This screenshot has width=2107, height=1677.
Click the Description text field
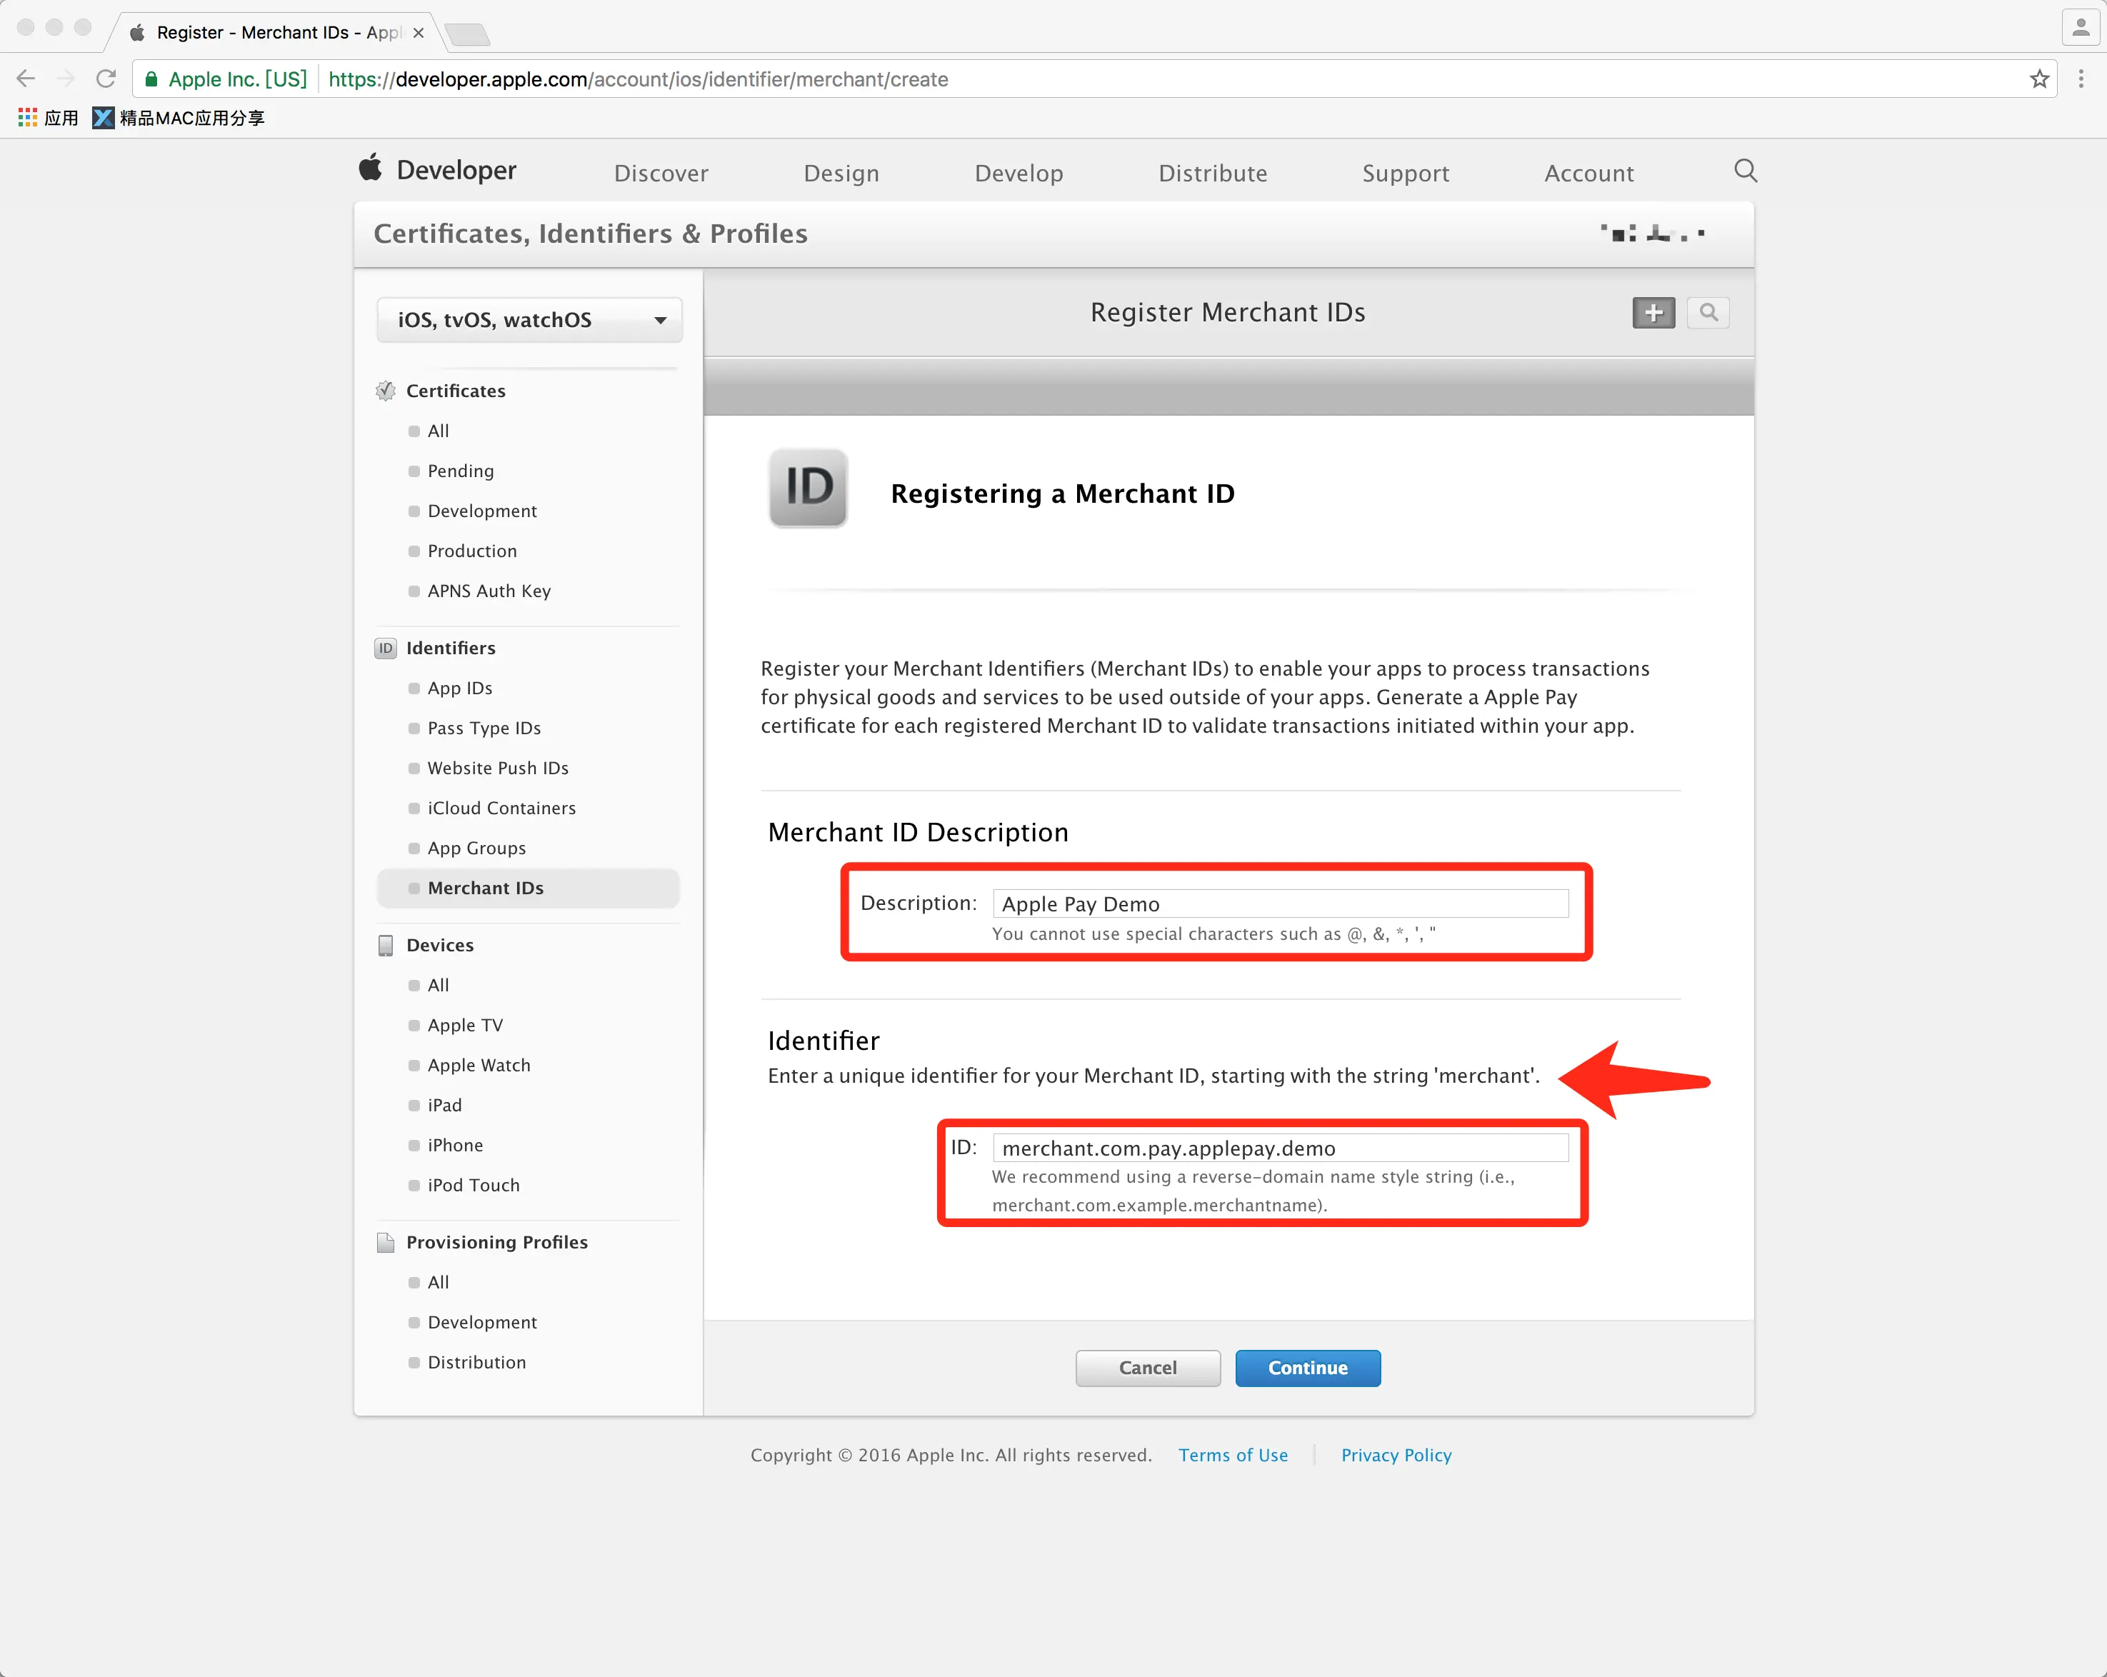coord(1279,903)
